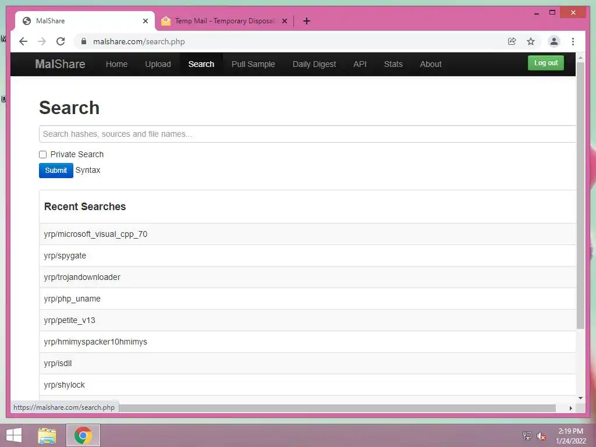Click recent search yrp/hmimyspacker10hmimys
Viewport: 596px width, 447px height.
coord(95,342)
